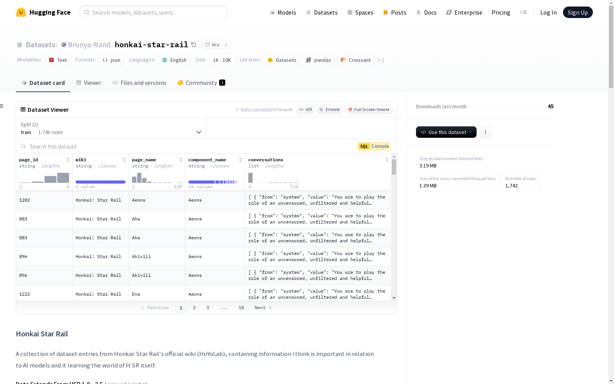The height and width of the screenshot is (384, 614).
Task: Focus the top search models field
Action: (153, 12)
